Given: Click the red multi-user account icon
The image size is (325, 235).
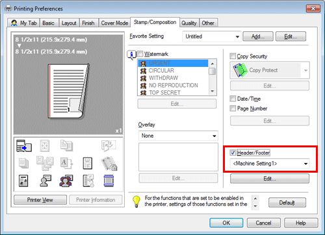Looking at the screenshot, I should pos(66,181).
